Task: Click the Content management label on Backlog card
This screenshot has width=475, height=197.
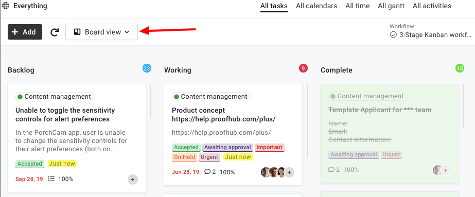Action: [55, 97]
